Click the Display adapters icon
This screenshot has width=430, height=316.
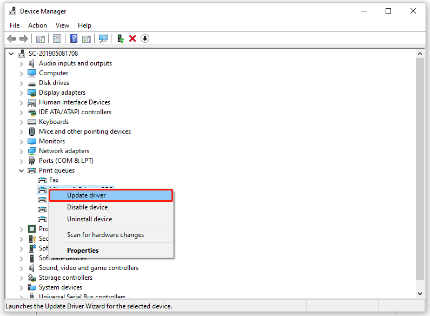pyautogui.click(x=32, y=93)
